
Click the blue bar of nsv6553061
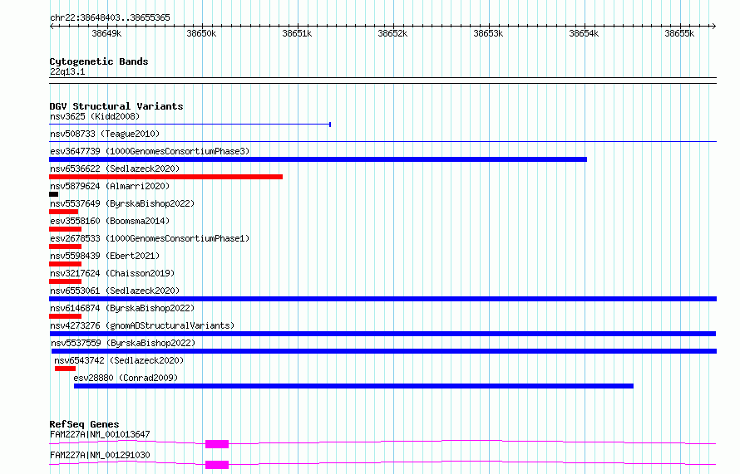tap(382, 299)
